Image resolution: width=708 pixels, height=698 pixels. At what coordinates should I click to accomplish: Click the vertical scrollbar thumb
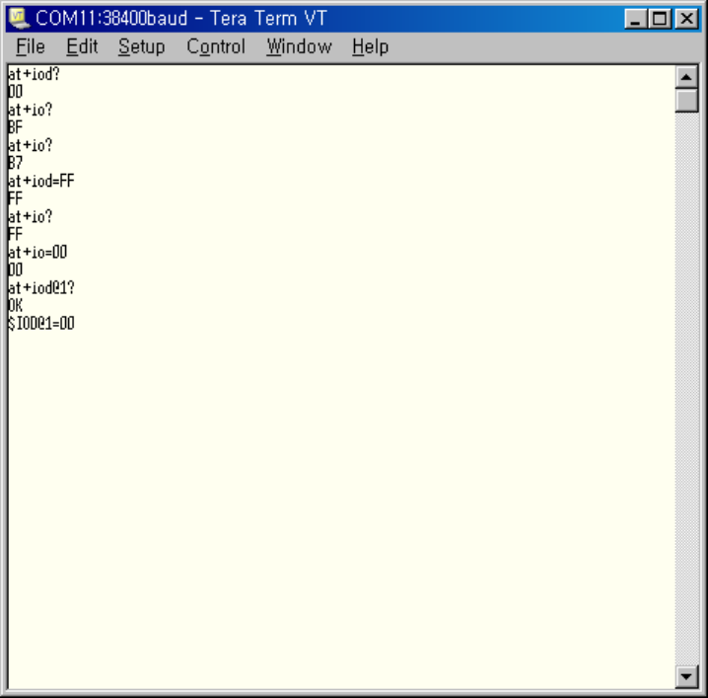click(686, 101)
